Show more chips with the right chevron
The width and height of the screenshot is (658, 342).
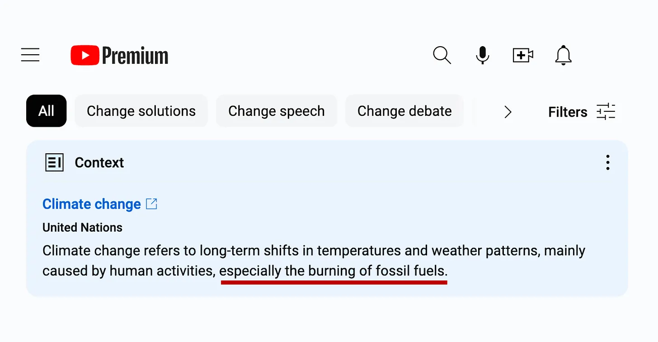pos(508,112)
